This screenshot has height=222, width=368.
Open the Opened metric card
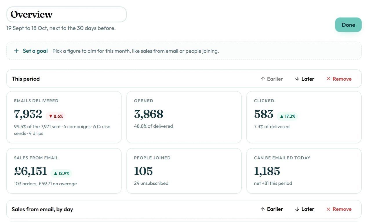point(184,117)
